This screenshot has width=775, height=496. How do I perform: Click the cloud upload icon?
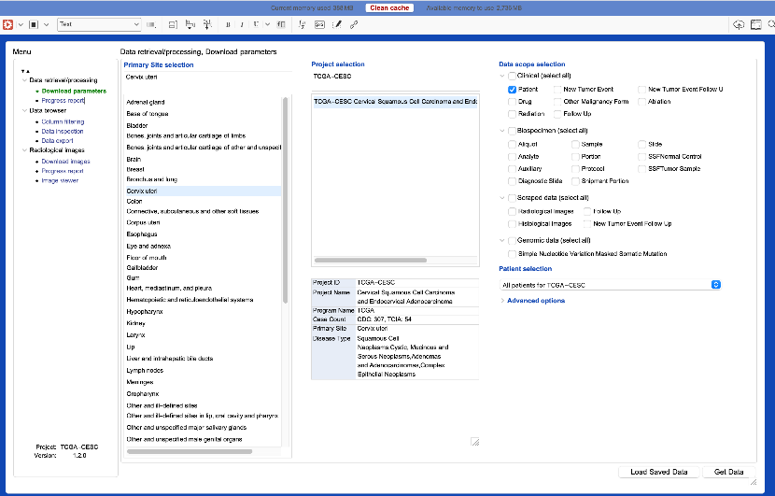click(x=739, y=24)
